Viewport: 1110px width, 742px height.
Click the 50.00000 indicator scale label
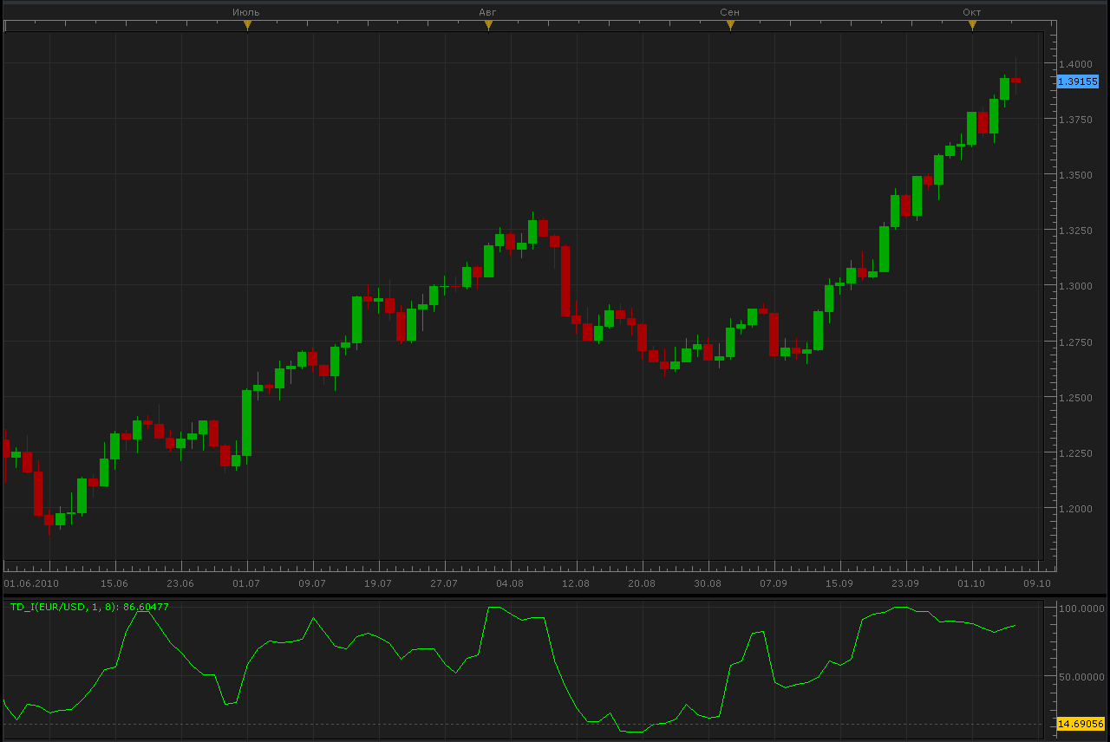pos(1080,676)
